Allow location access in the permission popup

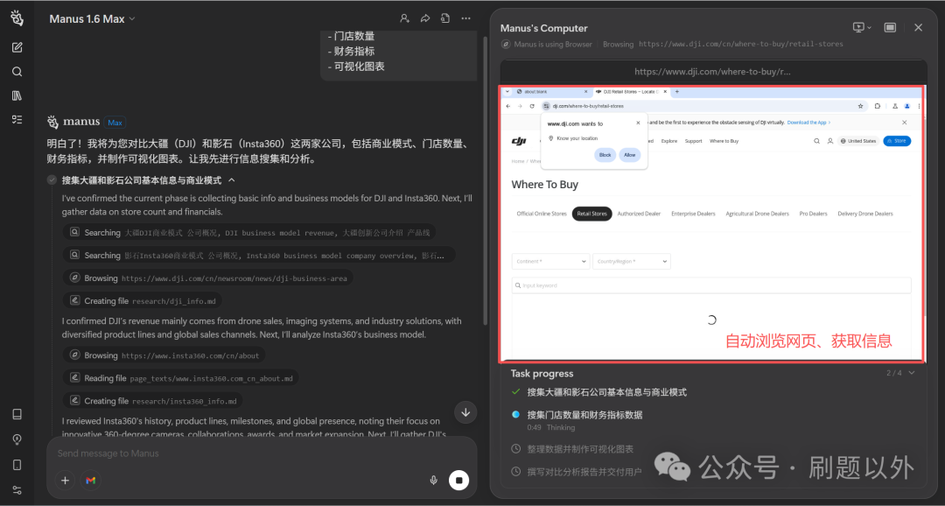point(630,154)
